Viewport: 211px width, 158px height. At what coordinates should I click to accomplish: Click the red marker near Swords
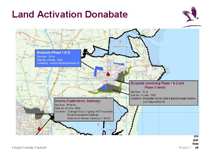39,129
